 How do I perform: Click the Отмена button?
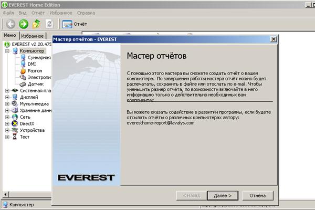pyautogui.click(x=258, y=195)
